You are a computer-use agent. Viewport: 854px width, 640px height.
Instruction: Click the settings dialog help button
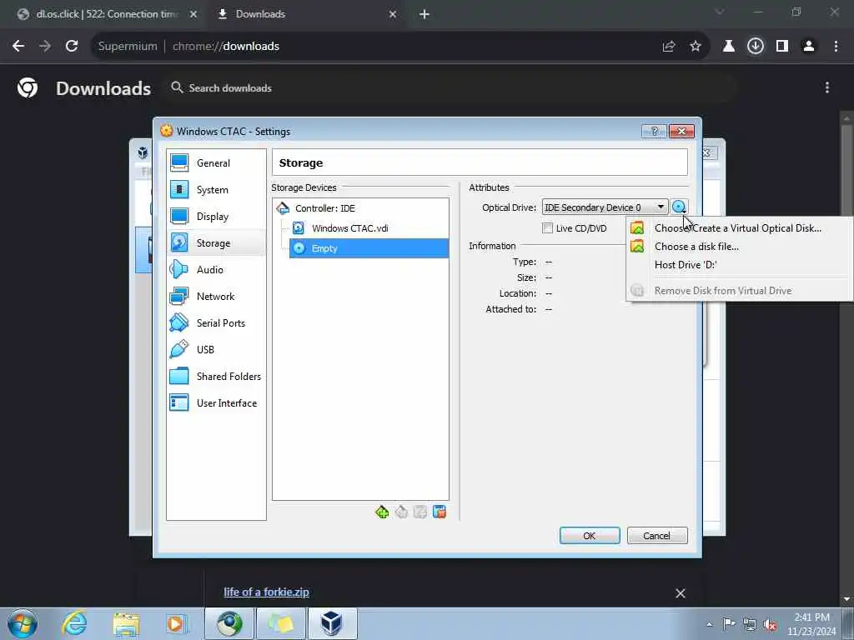[654, 131]
